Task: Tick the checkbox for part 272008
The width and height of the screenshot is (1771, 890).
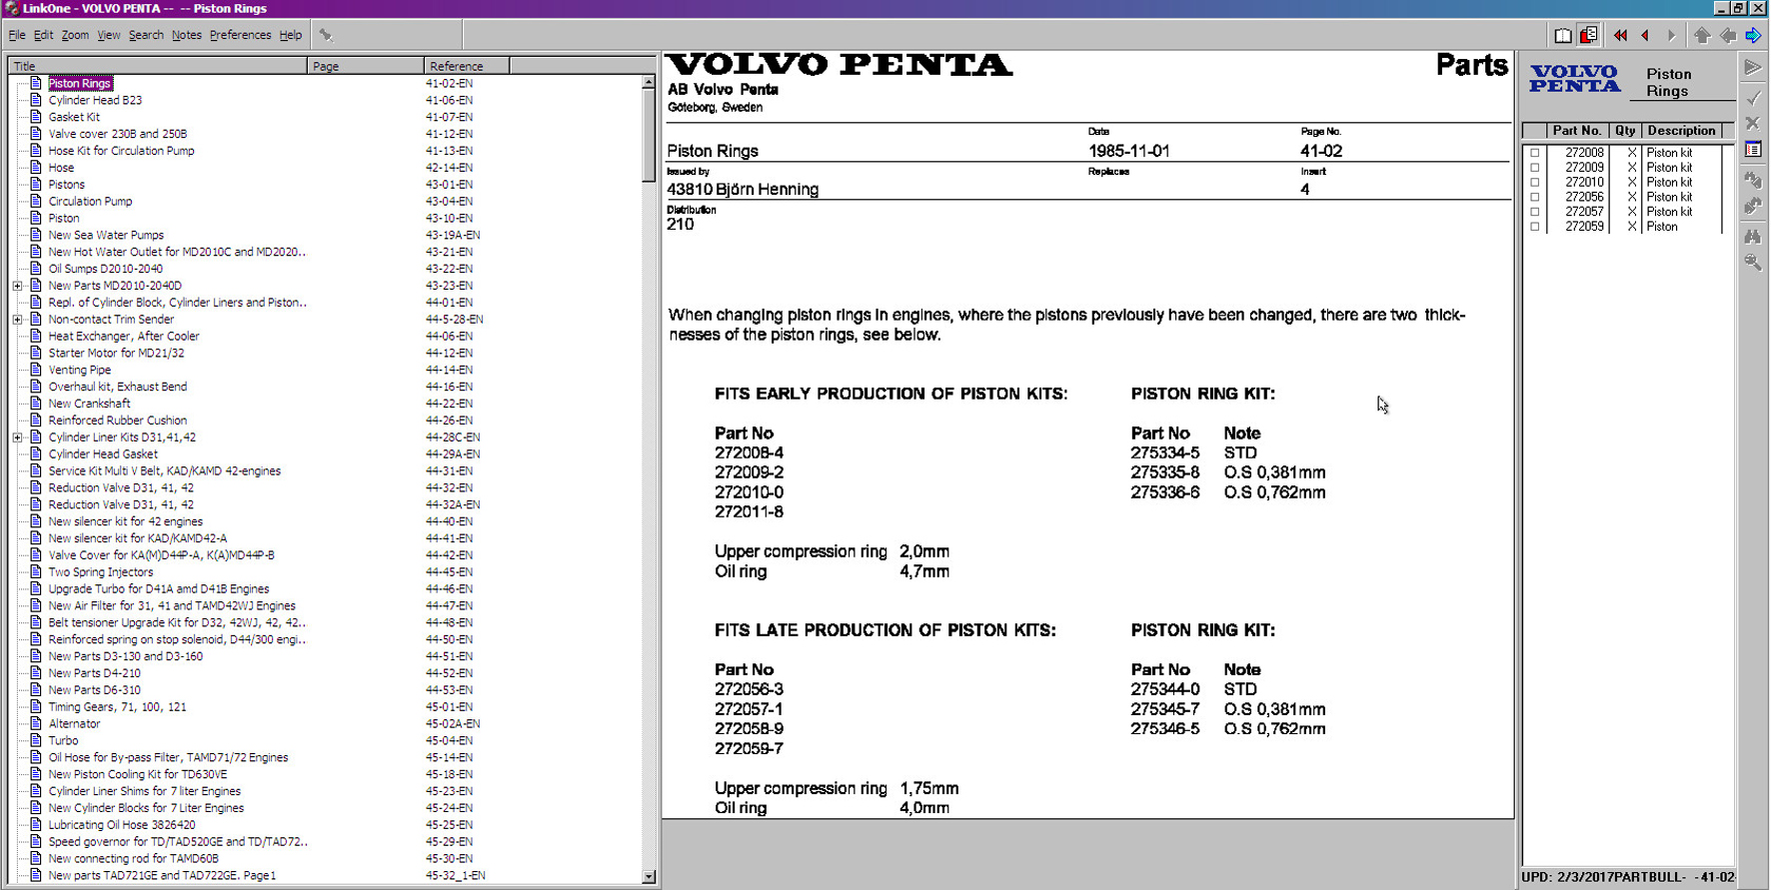Action: pyautogui.click(x=1535, y=153)
